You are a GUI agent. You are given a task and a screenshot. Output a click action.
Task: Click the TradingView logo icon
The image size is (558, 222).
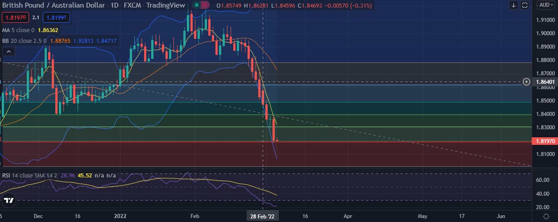8,200
